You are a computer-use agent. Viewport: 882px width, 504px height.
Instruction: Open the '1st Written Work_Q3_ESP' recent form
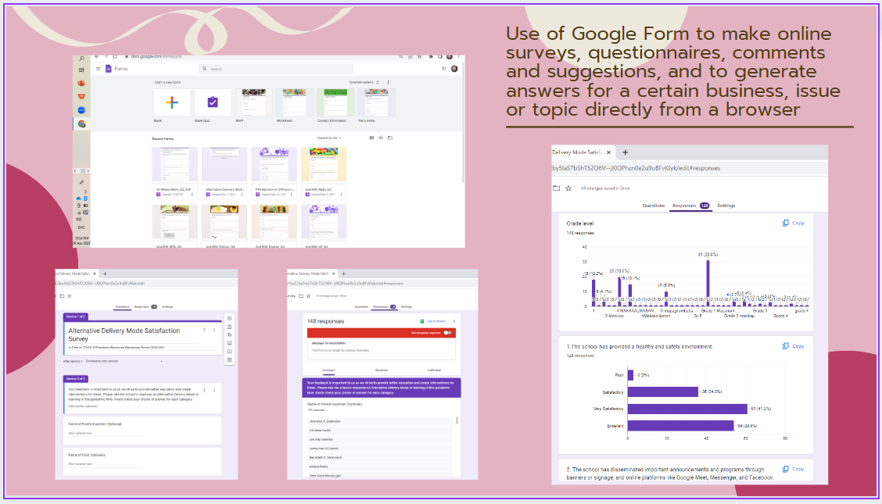tap(175, 173)
